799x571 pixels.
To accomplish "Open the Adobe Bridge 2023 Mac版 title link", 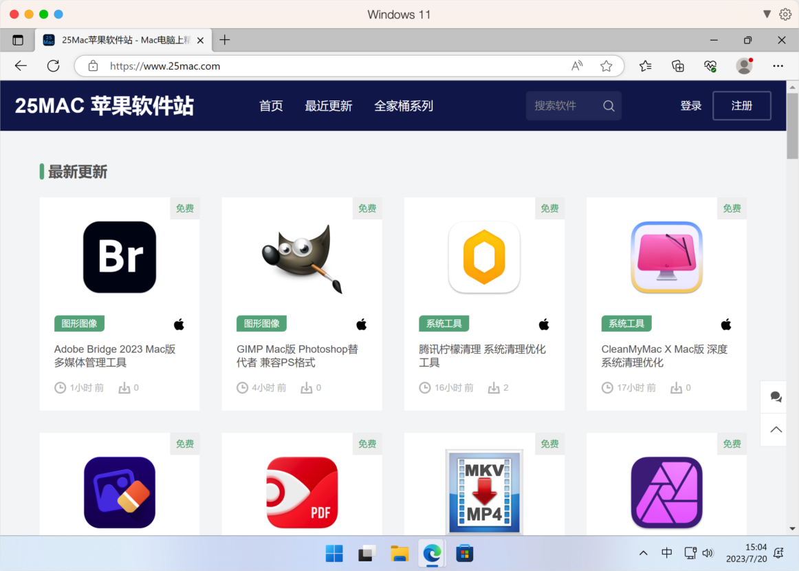I will [115, 356].
